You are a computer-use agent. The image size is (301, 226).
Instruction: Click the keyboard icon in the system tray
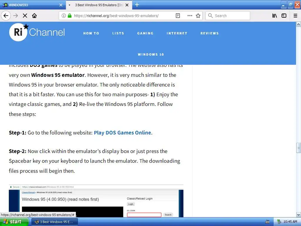tap(267, 222)
